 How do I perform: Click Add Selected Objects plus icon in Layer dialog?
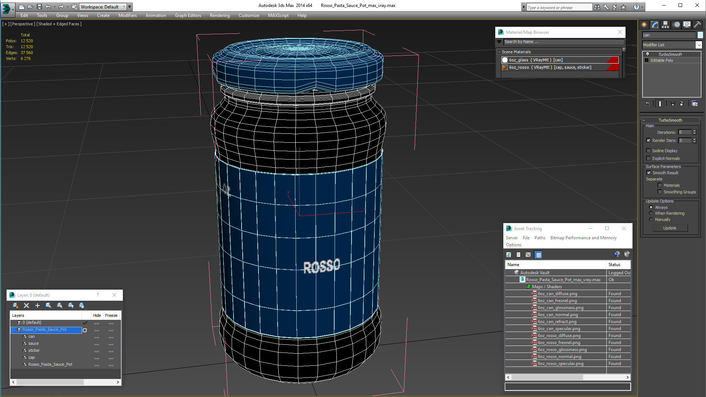click(37, 305)
